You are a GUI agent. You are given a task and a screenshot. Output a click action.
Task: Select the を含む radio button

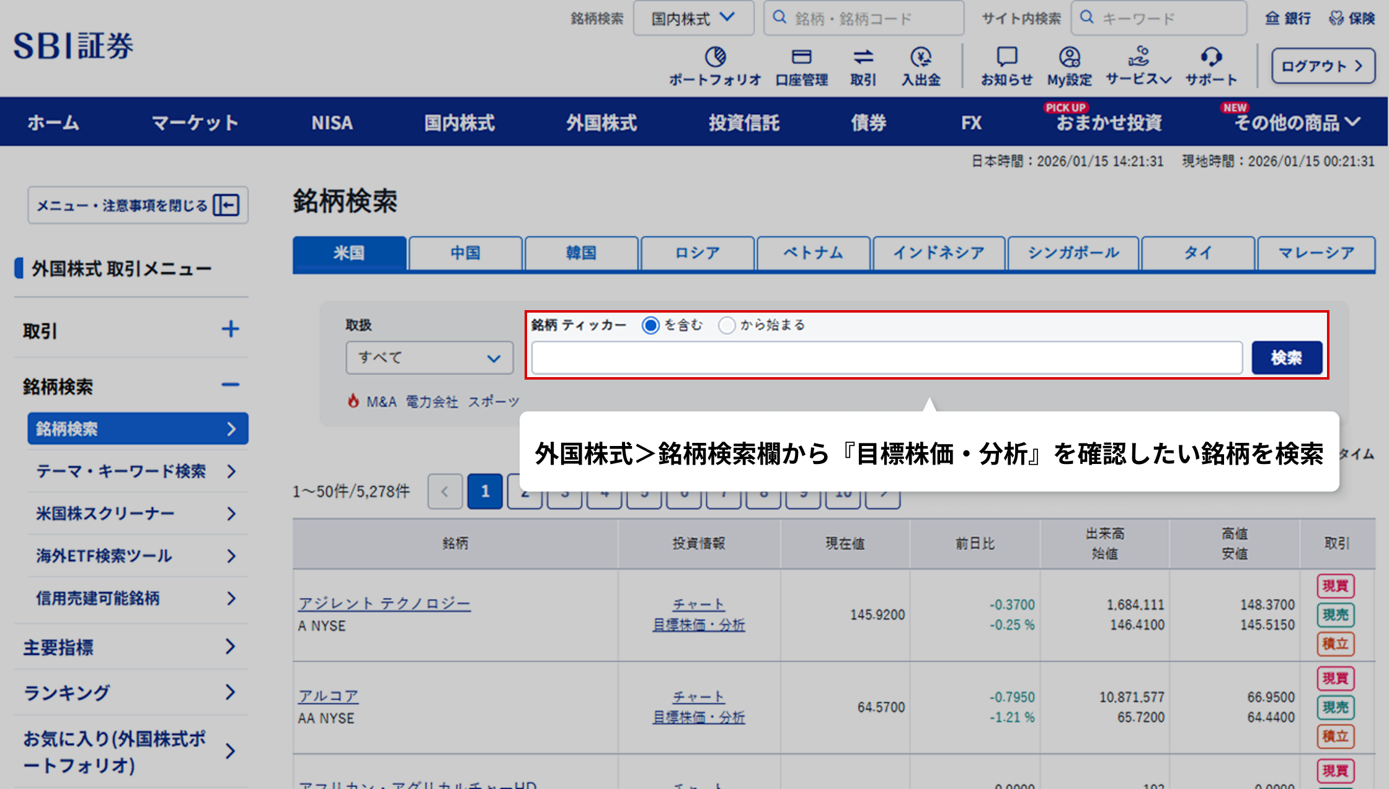point(650,325)
